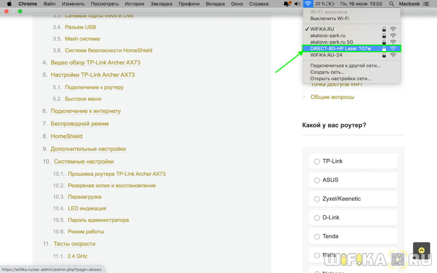Click the volume speaker icon

[x=297, y=4]
